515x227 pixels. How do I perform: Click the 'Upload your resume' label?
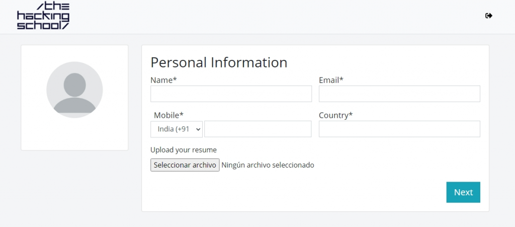click(184, 150)
